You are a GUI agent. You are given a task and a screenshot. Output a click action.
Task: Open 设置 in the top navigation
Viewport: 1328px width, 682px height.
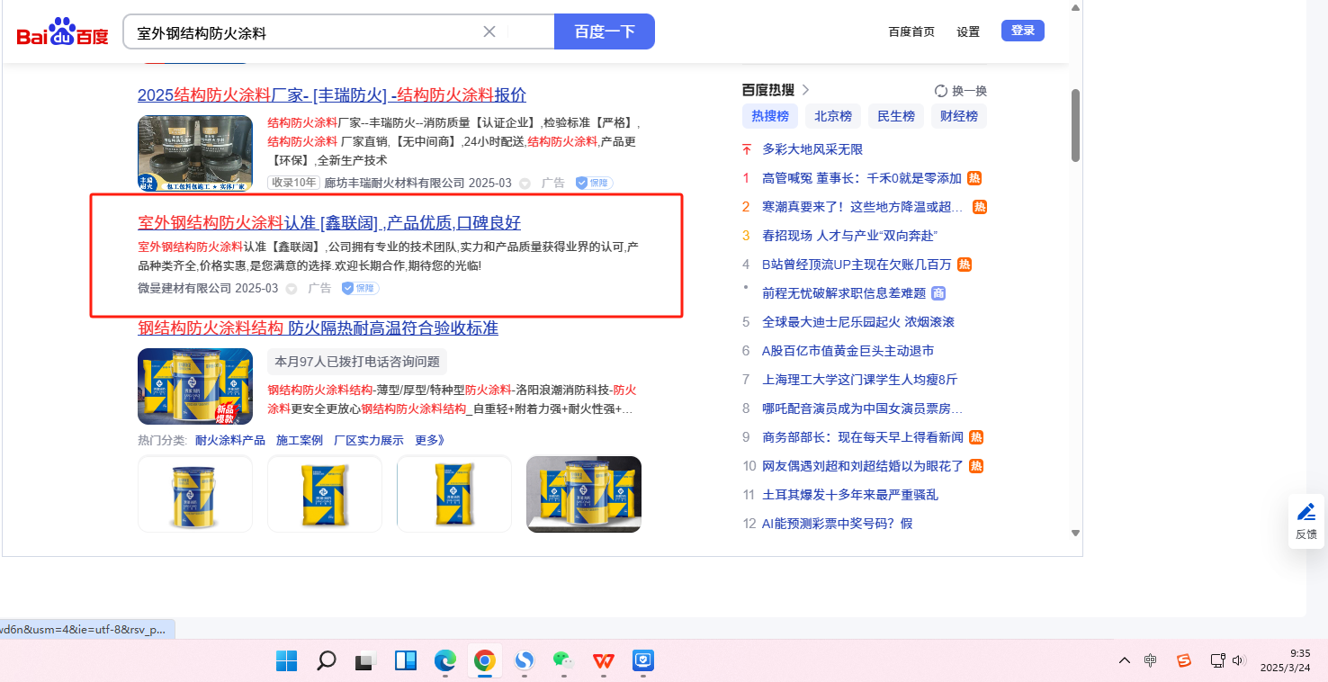click(968, 31)
